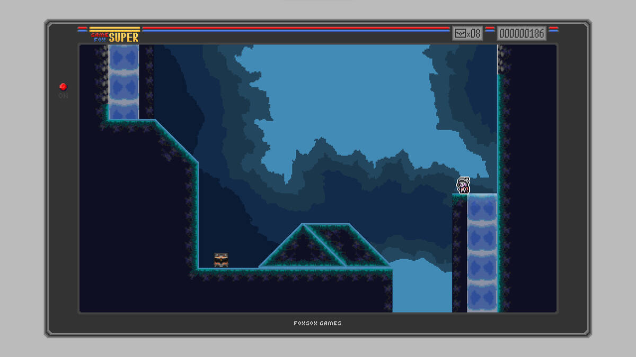The image size is (636, 357).
Task: Click the treasure chest on the cave floor
Action: click(221, 260)
